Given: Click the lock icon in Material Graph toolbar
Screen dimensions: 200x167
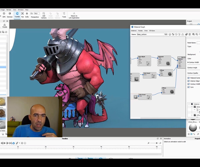Looking at the screenshot, I should coord(183,34).
